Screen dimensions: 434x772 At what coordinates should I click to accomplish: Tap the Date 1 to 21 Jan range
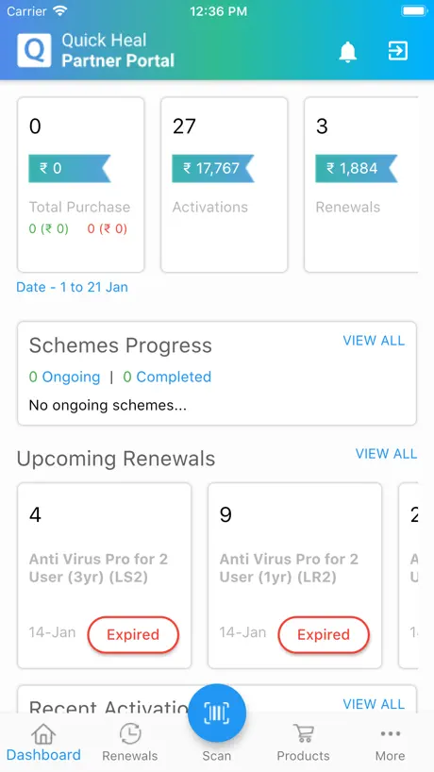73,287
